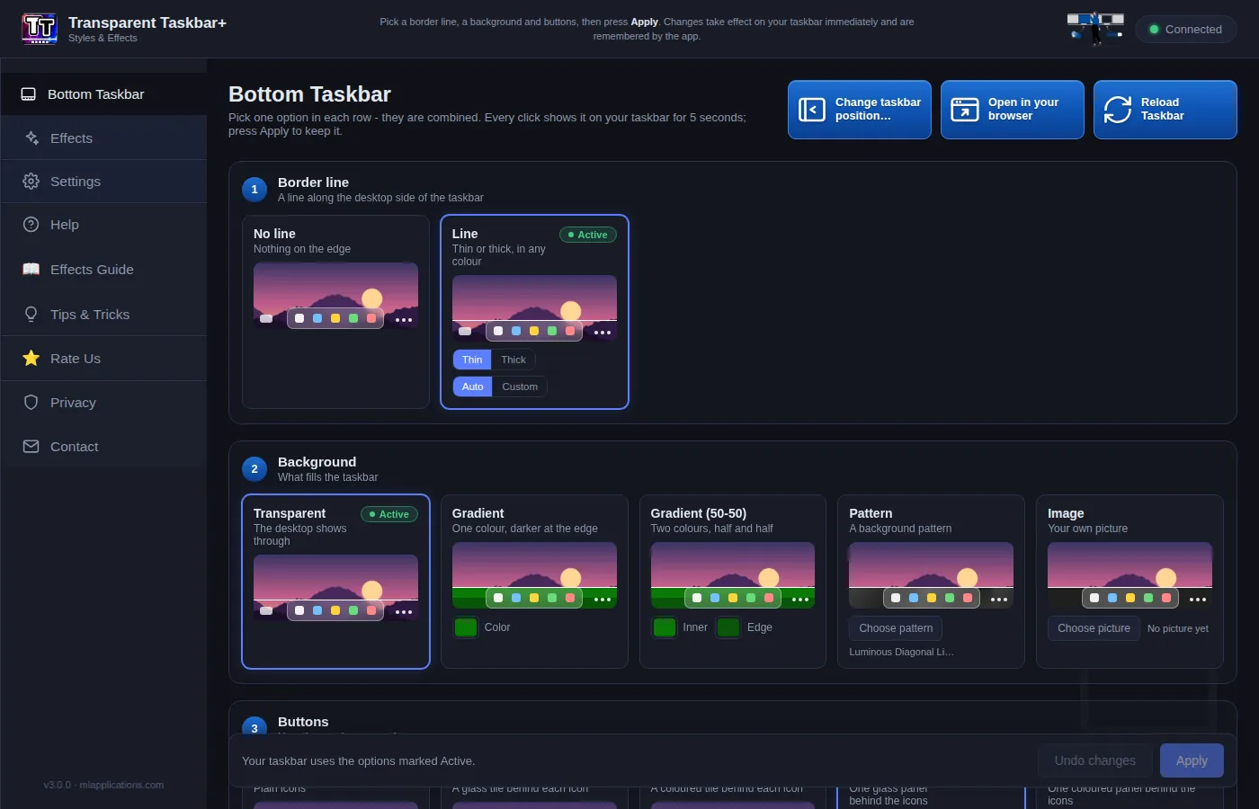
Task: Open the Gradient Color swatch
Action: point(466,627)
